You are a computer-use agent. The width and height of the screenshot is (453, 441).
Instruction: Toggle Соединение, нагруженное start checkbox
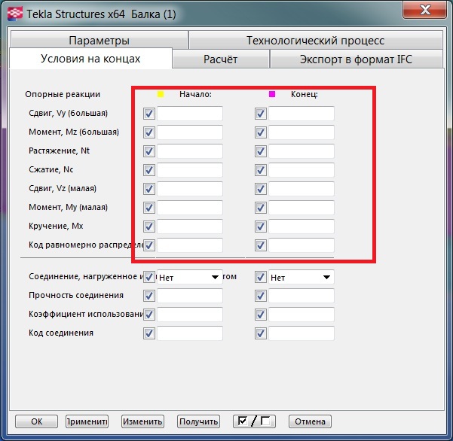(x=149, y=277)
